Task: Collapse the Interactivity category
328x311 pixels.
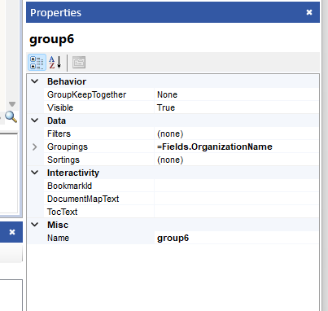Action: click(35, 173)
